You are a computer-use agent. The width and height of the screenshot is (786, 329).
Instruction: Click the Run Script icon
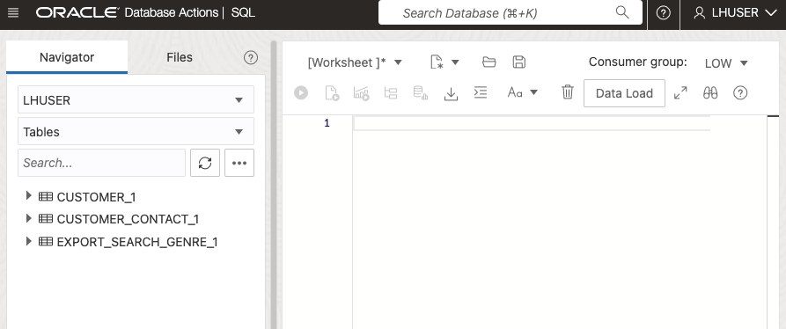tap(332, 93)
